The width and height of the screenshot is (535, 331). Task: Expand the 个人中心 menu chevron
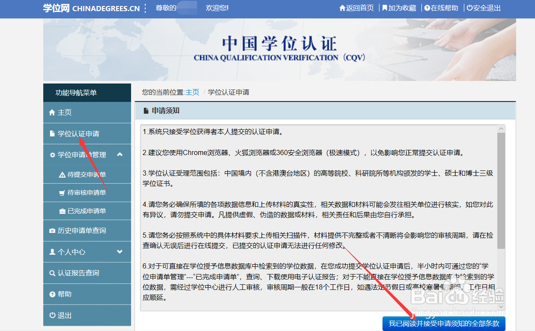point(120,252)
